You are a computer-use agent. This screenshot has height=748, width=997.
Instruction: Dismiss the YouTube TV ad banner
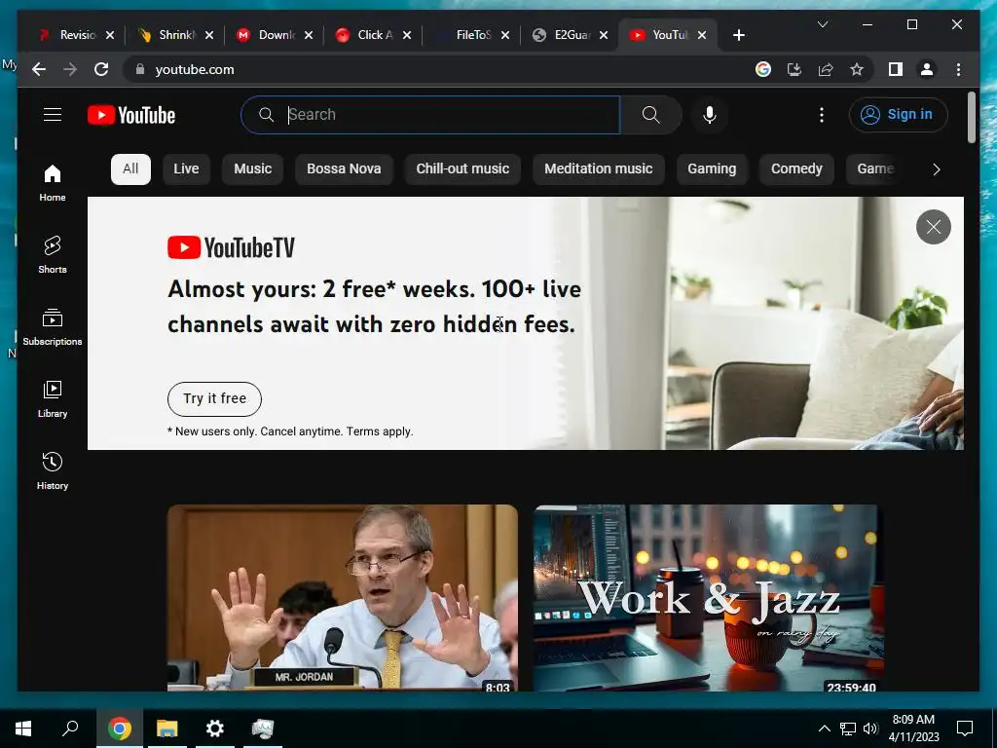(934, 226)
